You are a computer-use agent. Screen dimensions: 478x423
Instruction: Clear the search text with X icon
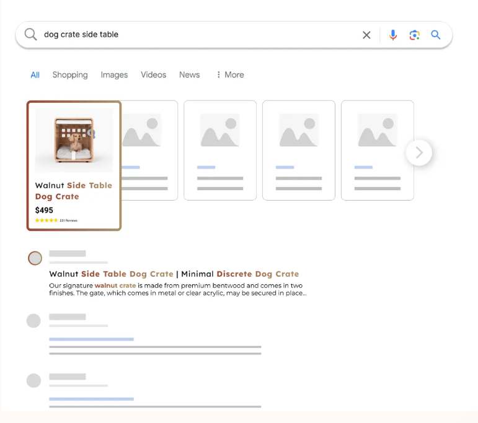366,35
